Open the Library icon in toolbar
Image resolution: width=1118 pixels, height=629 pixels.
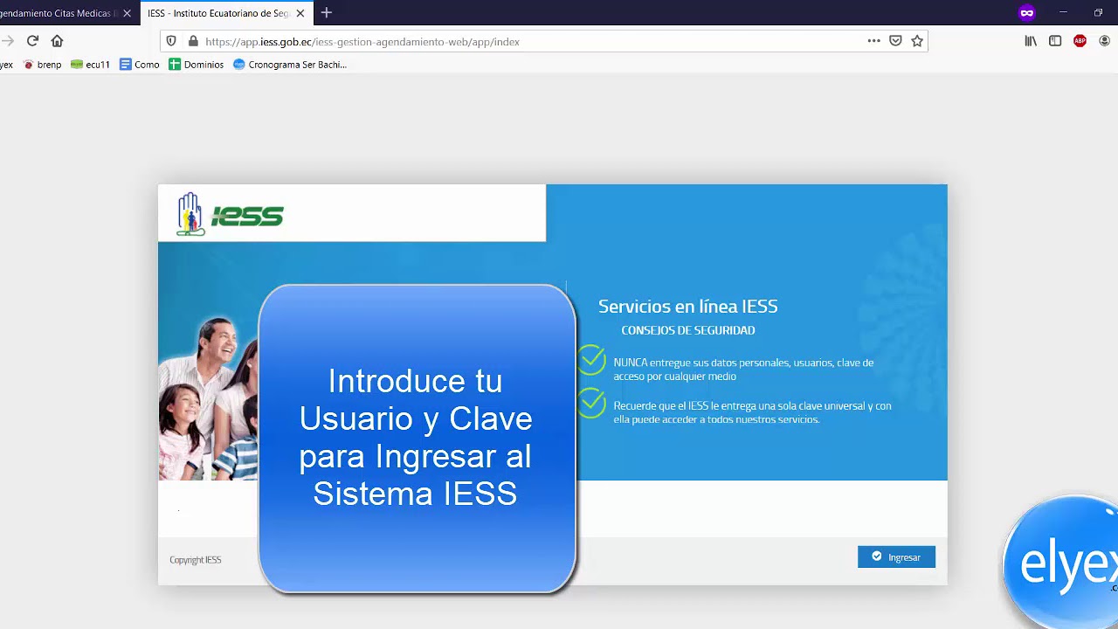point(1031,41)
